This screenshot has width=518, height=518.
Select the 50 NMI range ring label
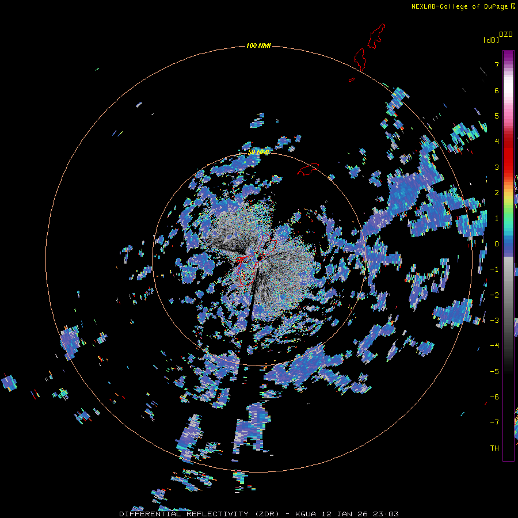pos(258,152)
